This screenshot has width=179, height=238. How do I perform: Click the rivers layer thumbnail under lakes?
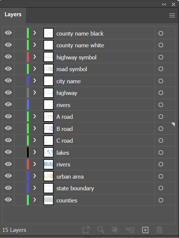(48, 164)
